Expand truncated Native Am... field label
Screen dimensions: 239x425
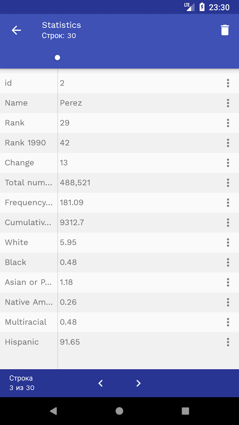point(29,302)
